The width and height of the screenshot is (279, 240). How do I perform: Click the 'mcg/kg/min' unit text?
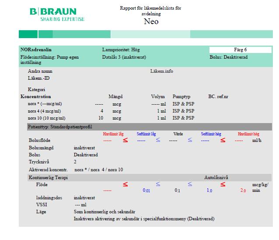click(x=260, y=187)
